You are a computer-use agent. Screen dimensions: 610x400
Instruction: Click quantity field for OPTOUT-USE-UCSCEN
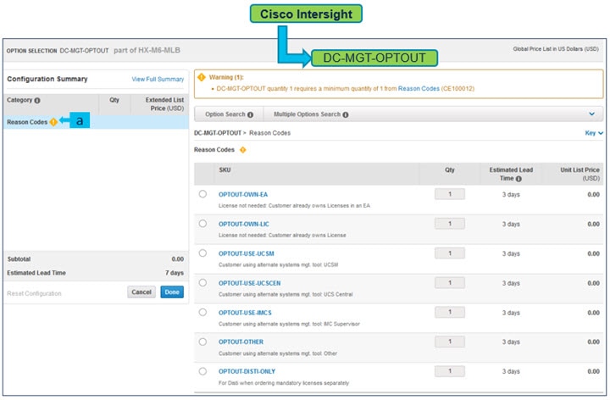(450, 283)
